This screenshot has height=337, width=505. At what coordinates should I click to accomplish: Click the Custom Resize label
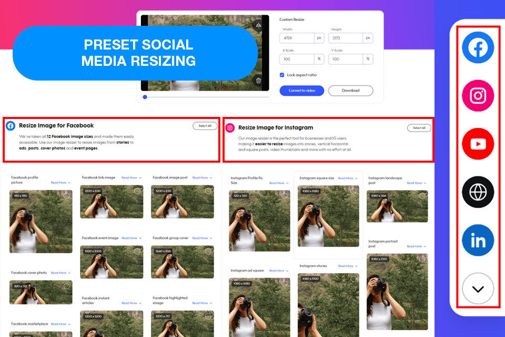point(292,19)
